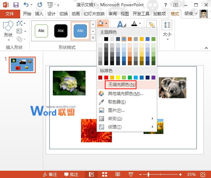Select 无填充颜色 No Fill option
Screen dimensions: 211x178
pos(127,85)
